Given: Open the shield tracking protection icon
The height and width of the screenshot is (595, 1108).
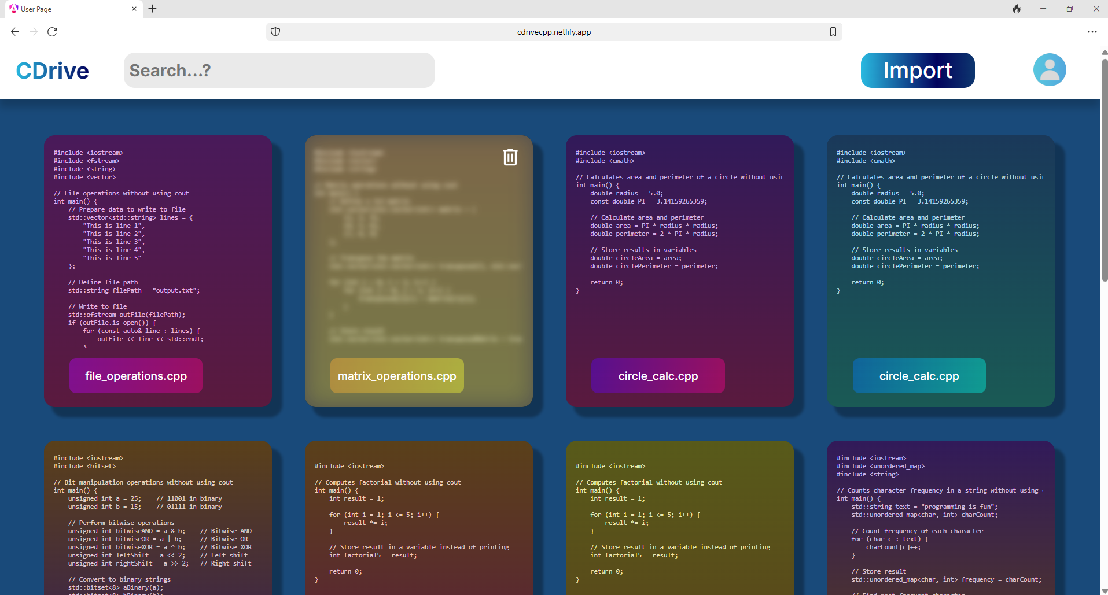Looking at the screenshot, I should click(x=275, y=32).
